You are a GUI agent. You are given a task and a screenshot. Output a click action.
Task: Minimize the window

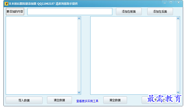coord(165,3)
